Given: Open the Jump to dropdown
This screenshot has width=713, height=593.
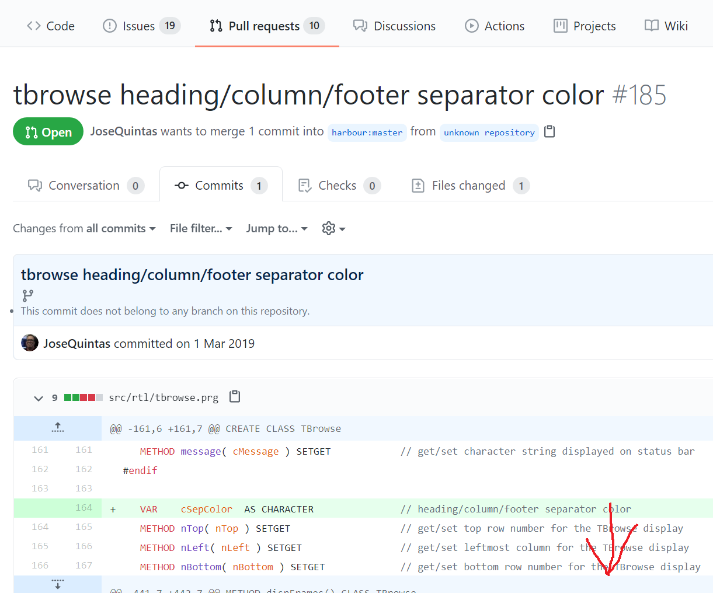Looking at the screenshot, I should point(277,228).
